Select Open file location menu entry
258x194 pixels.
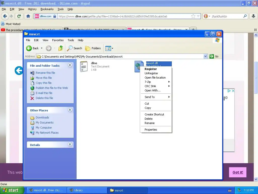pos(156,78)
